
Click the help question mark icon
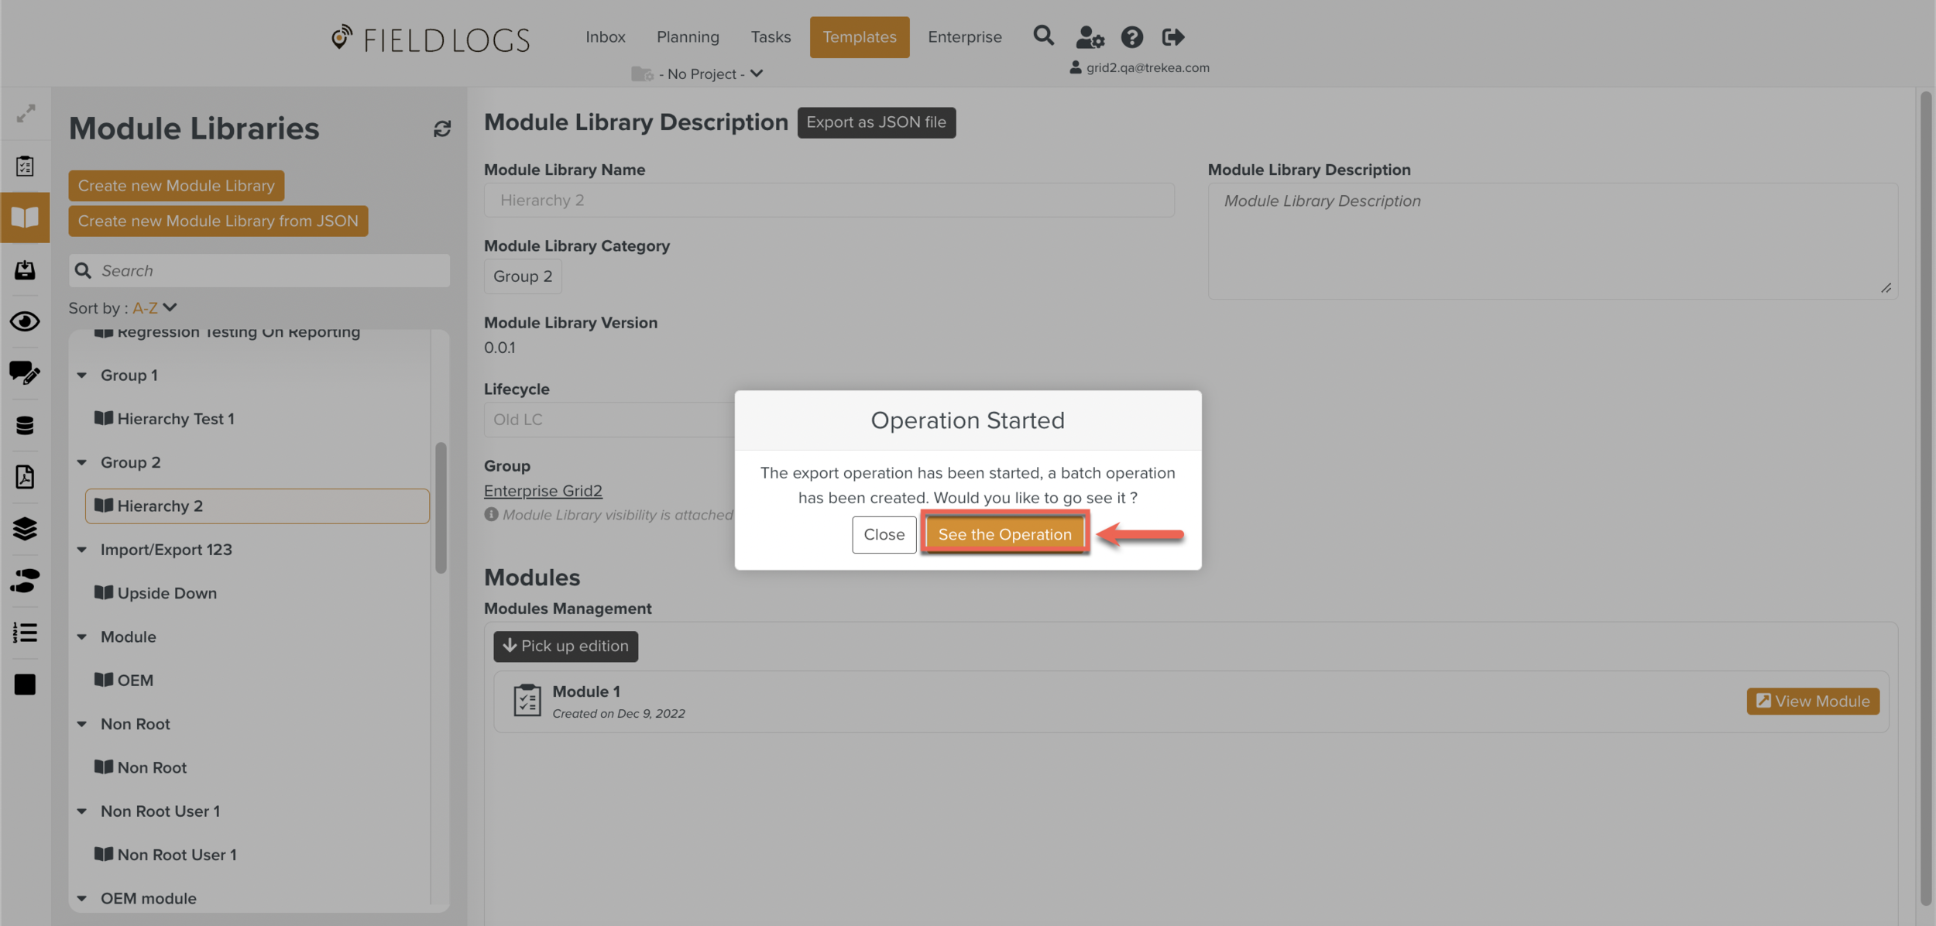tap(1131, 36)
